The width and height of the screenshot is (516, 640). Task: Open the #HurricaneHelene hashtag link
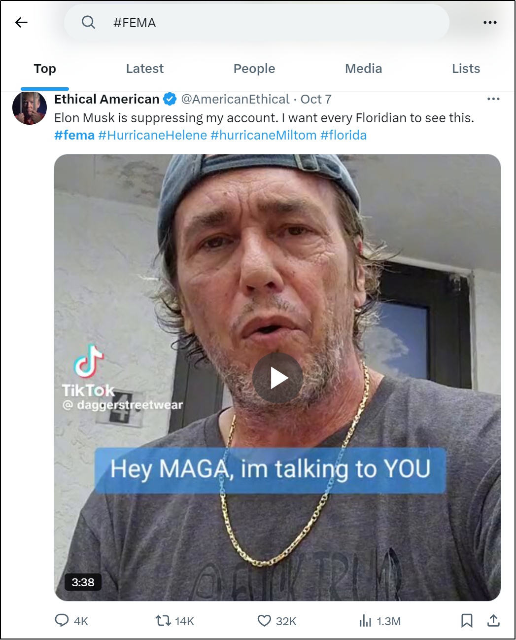(x=152, y=135)
